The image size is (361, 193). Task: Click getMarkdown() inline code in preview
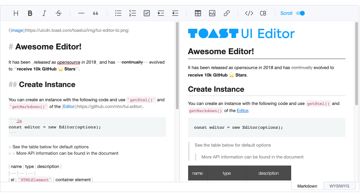[205, 111]
